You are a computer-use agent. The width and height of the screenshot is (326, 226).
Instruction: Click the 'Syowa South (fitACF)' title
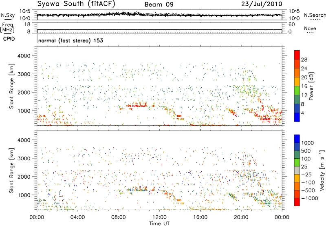coord(76,4)
